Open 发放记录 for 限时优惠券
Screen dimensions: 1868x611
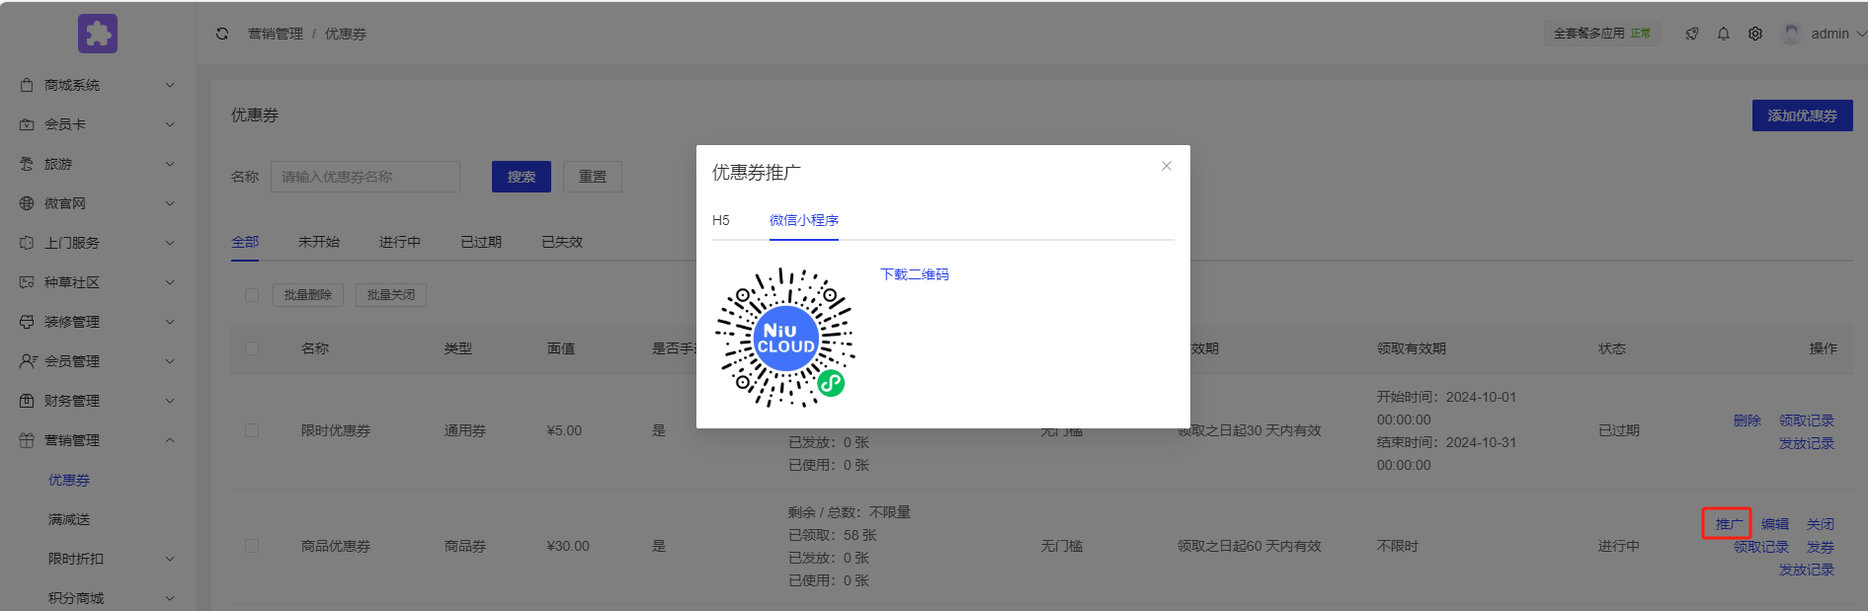click(x=1807, y=443)
